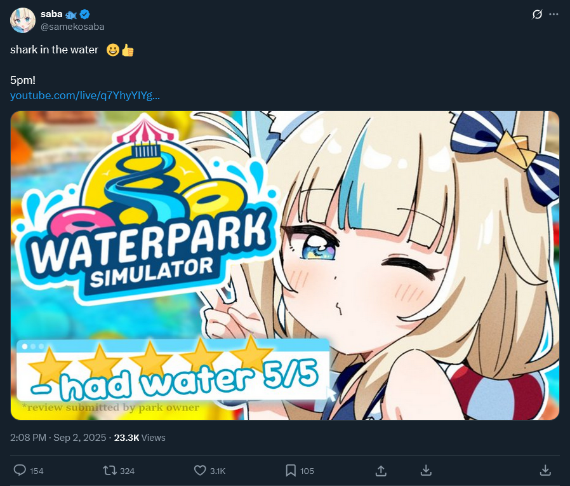Repost using the retweet arrows icon
Screen dimensions: 570x486
click(x=109, y=471)
